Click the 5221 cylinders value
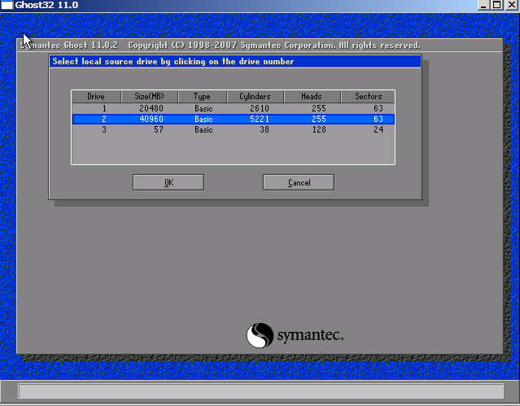This screenshot has width=520, height=406. click(x=260, y=119)
